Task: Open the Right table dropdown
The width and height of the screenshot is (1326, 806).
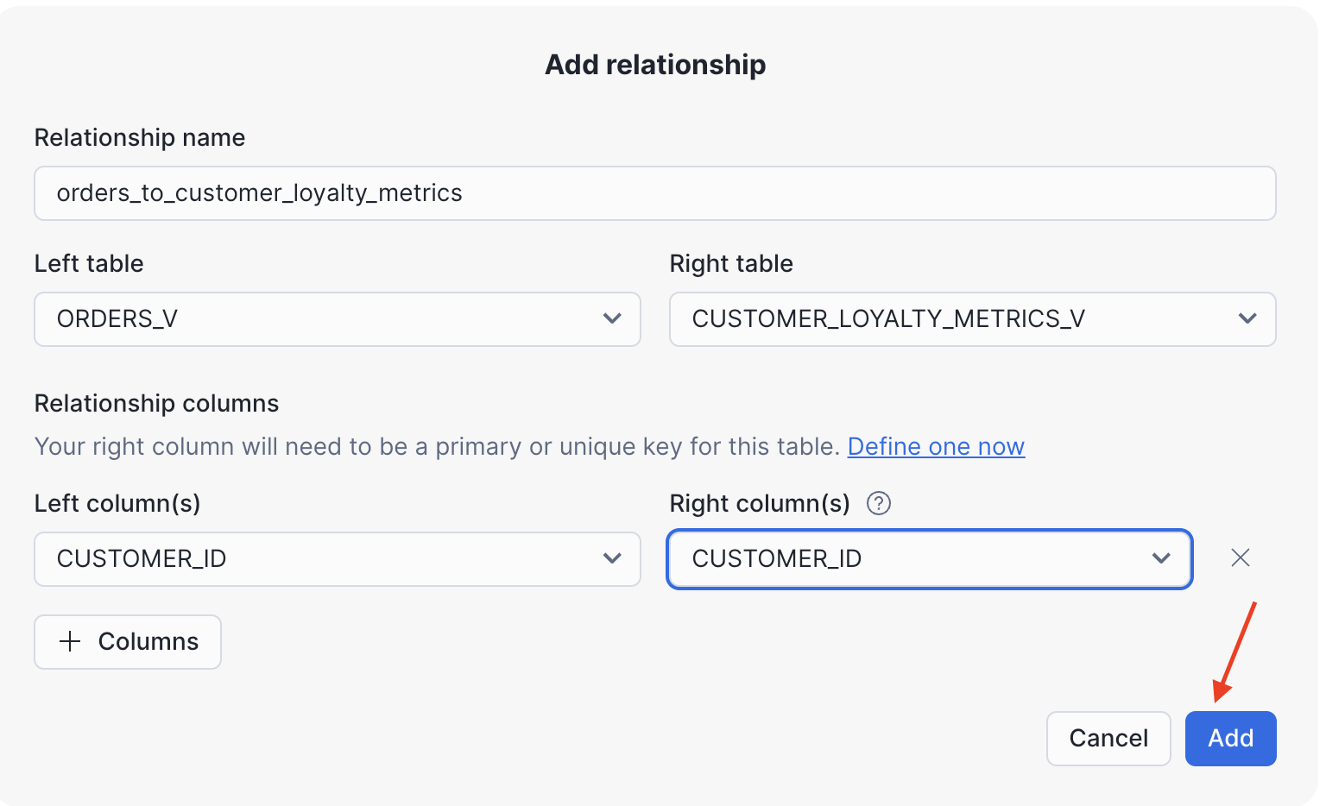Action: pos(972,319)
